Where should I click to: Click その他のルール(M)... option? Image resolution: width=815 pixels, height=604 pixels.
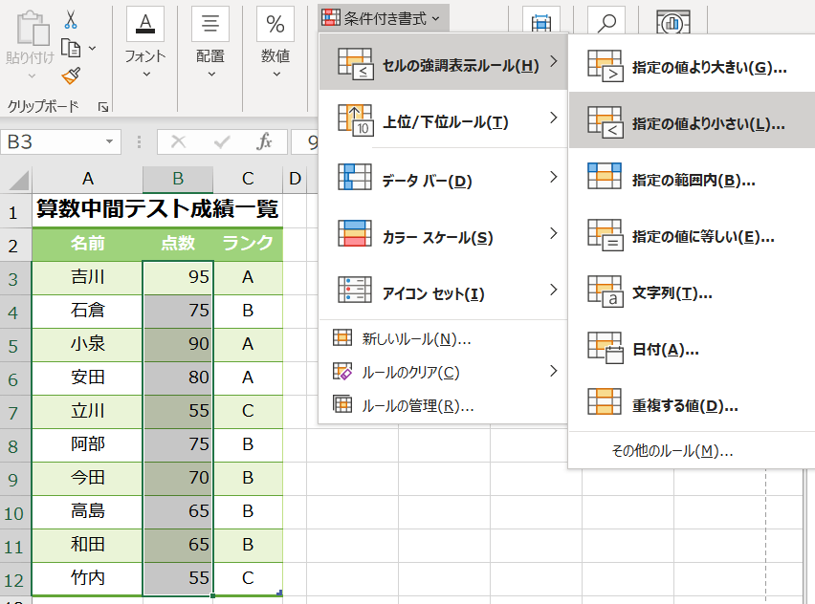672,450
